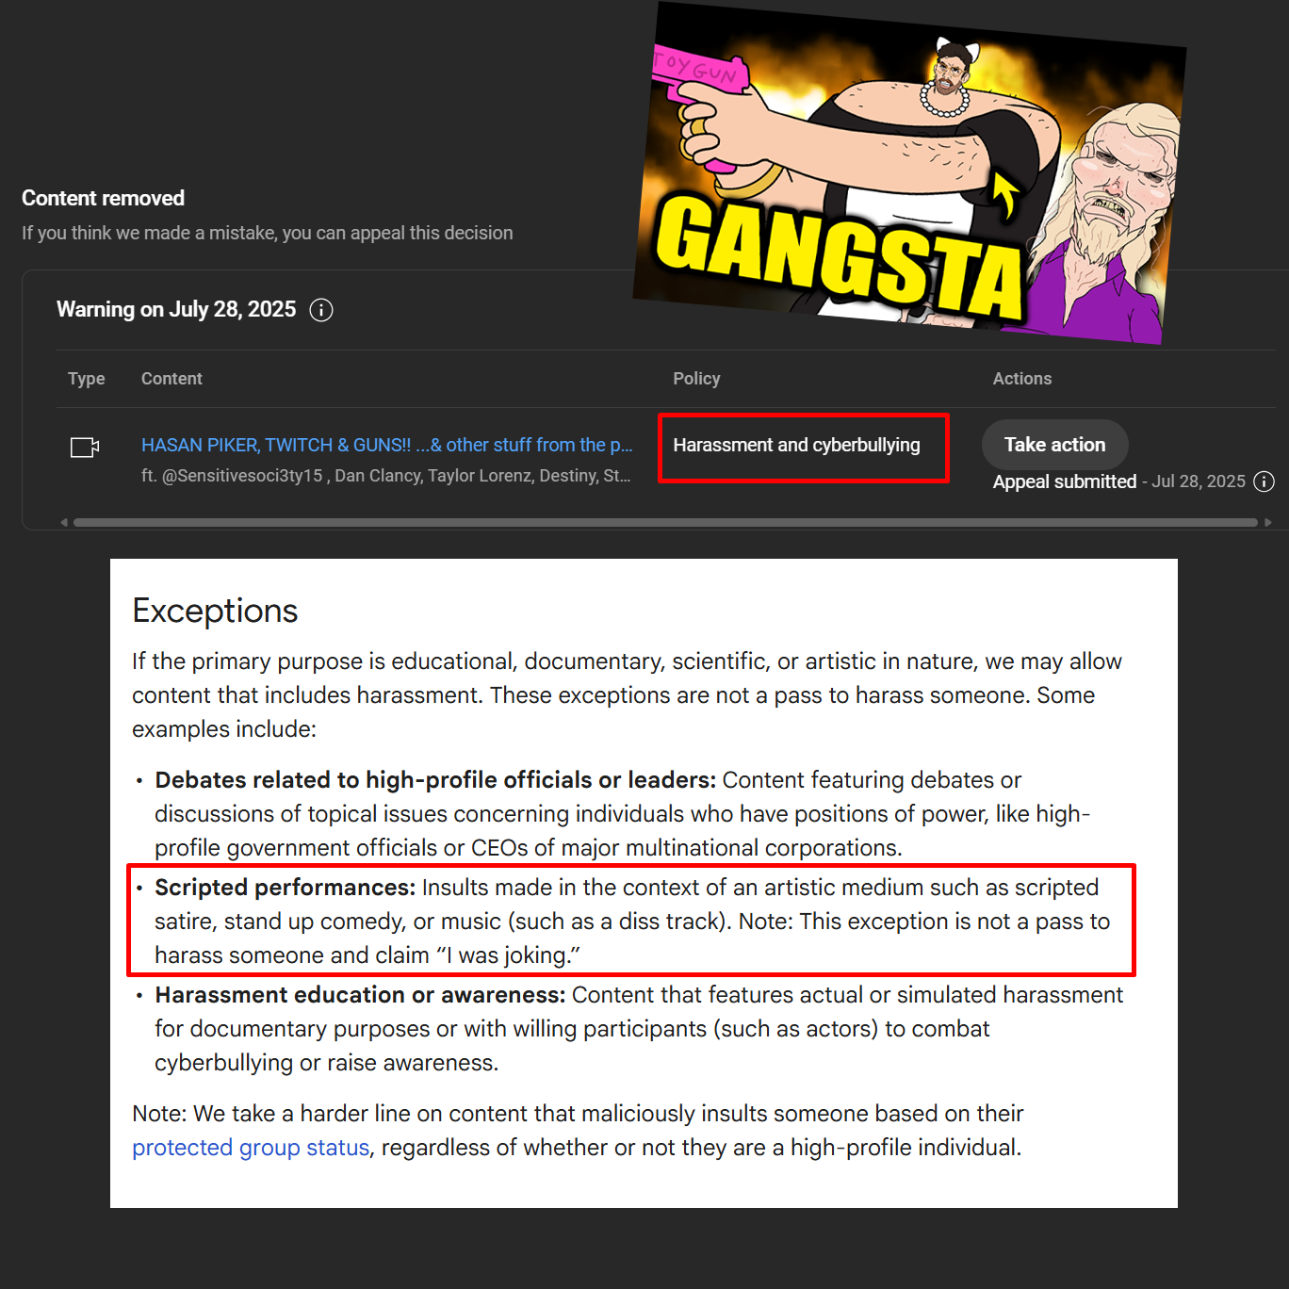Click the Type column header
Screen dimensions: 1289x1289
click(x=86, y=379)
